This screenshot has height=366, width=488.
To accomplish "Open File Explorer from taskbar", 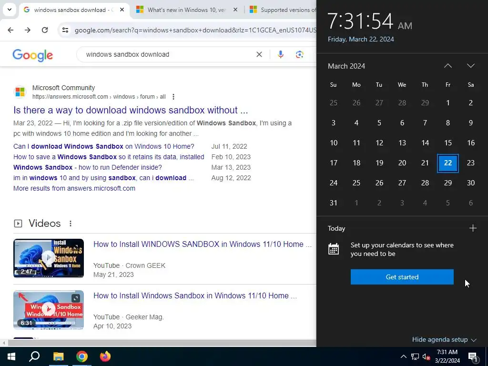I will click(x=58, y=356).
